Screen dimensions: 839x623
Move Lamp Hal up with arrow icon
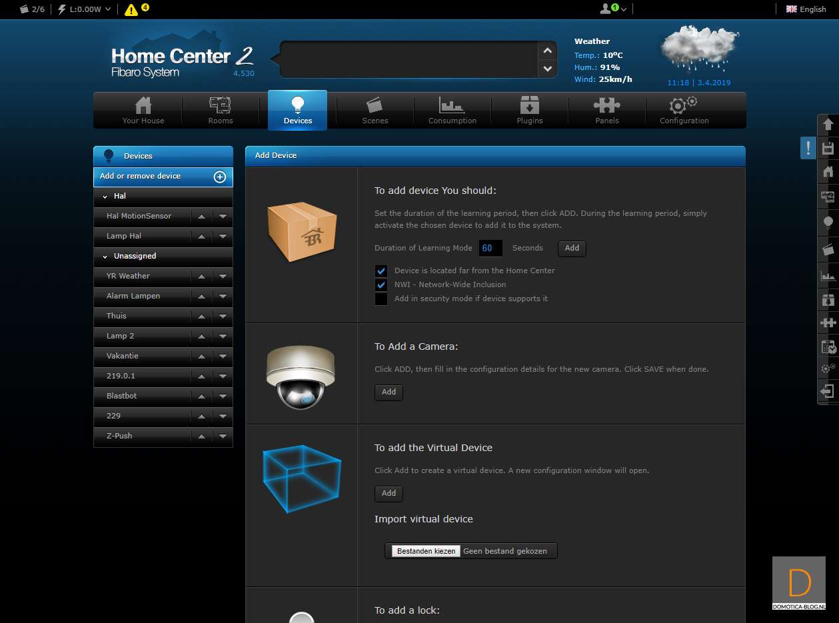click(201, 237)
